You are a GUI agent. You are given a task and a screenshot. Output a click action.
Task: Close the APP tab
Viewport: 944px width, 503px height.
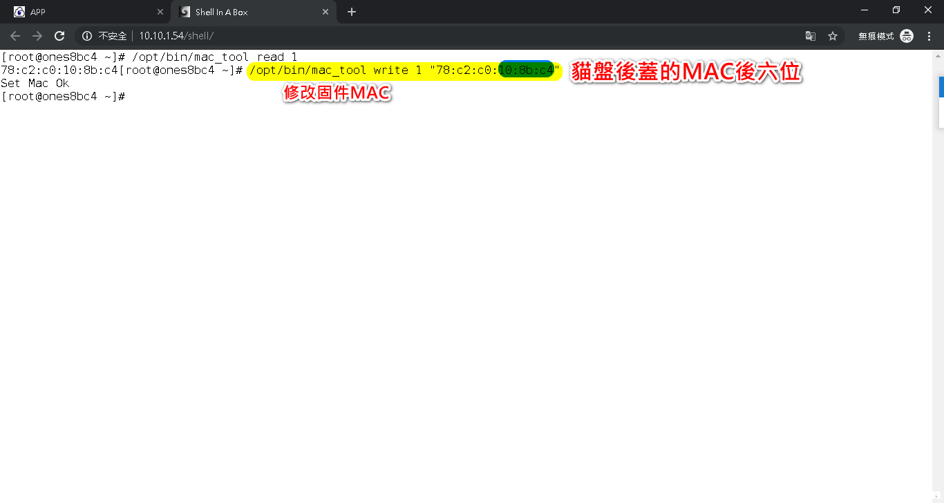[x=160, y=12]
